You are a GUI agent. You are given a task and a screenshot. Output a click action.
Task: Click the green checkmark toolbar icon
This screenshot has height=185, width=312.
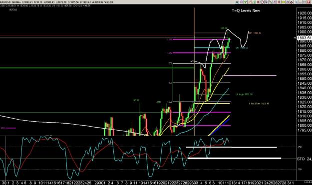245,2
